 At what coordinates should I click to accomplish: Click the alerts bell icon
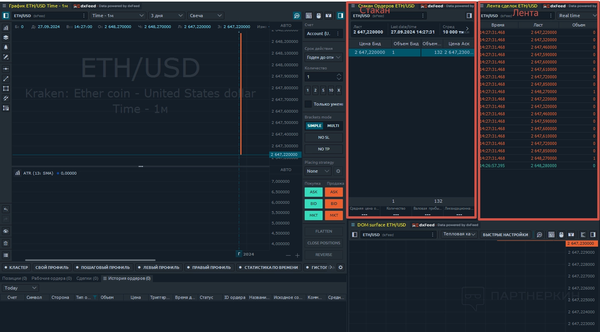pos(6,47)
